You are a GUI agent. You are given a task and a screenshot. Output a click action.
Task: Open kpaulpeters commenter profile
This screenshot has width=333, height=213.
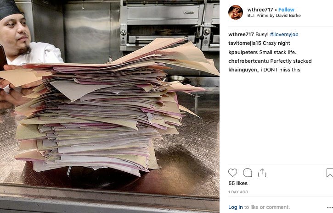pyautogui.click(x=243, y=52)
